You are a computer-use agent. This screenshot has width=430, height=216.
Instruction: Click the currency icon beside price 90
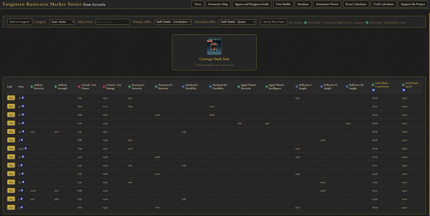point(23,182)
